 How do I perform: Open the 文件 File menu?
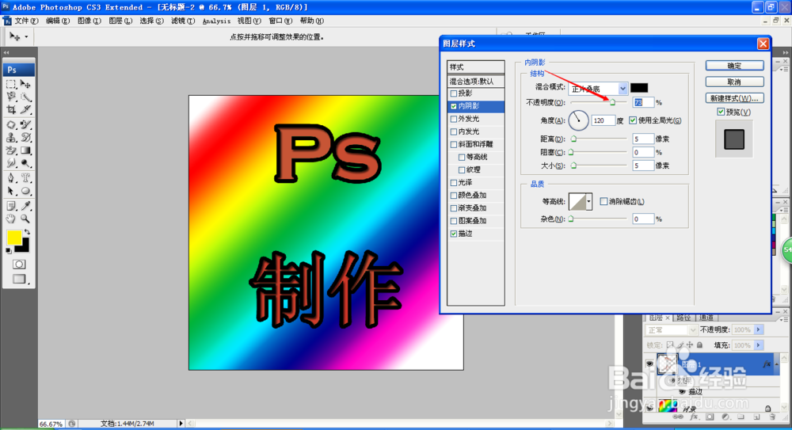tap(26, 21)
